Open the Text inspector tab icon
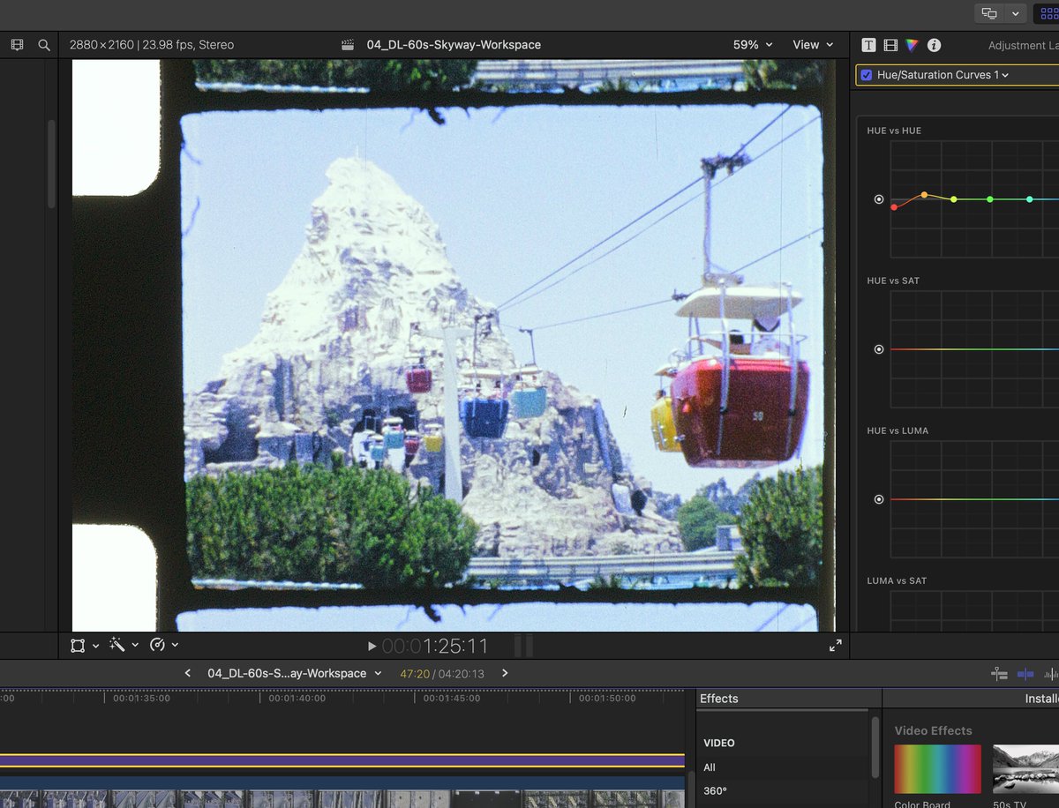Viewport: 1059px width, 808px height. [x=869, y=45]
